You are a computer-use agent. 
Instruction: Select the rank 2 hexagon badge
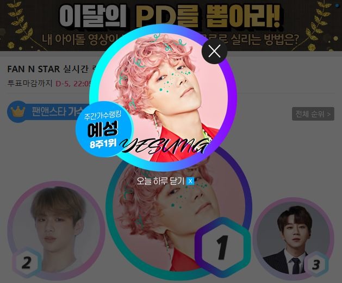click(x=27, y=262)
